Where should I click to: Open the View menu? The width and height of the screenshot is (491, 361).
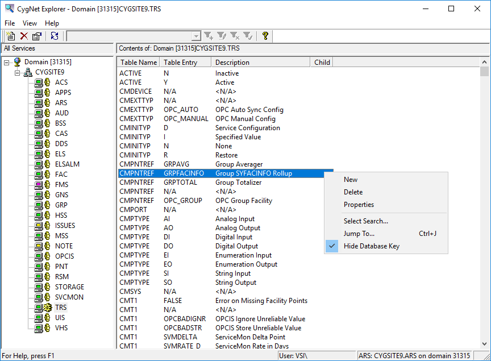(30, 23)
